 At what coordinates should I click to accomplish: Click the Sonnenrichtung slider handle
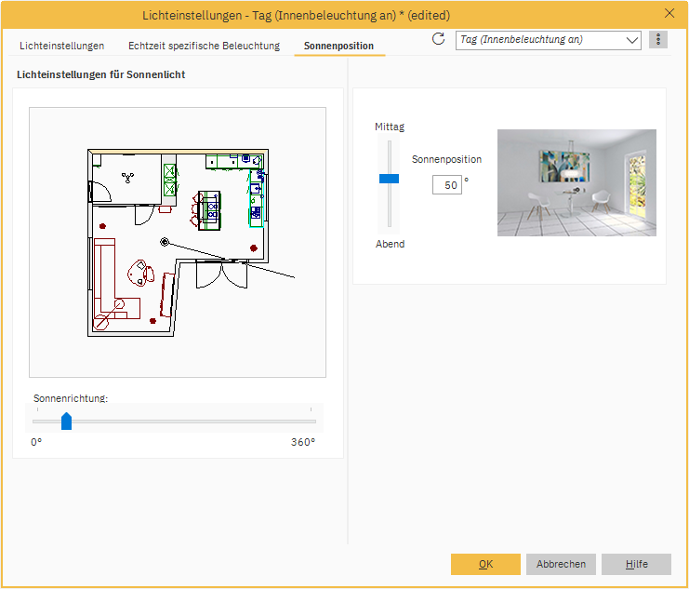click(x=66, y=422)
